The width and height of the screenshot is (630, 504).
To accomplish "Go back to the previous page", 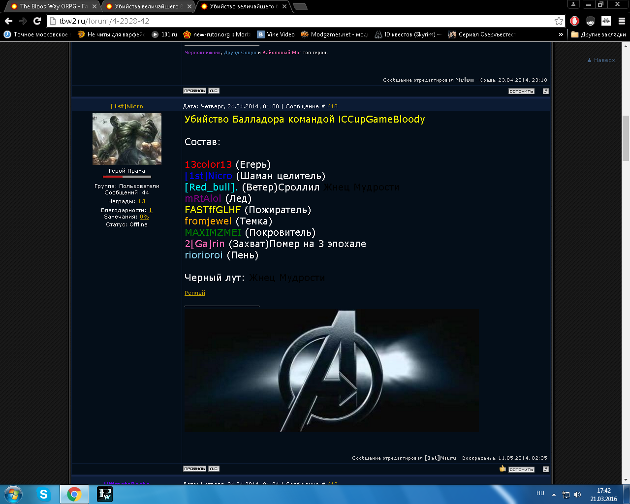I will tap(8, 21).
